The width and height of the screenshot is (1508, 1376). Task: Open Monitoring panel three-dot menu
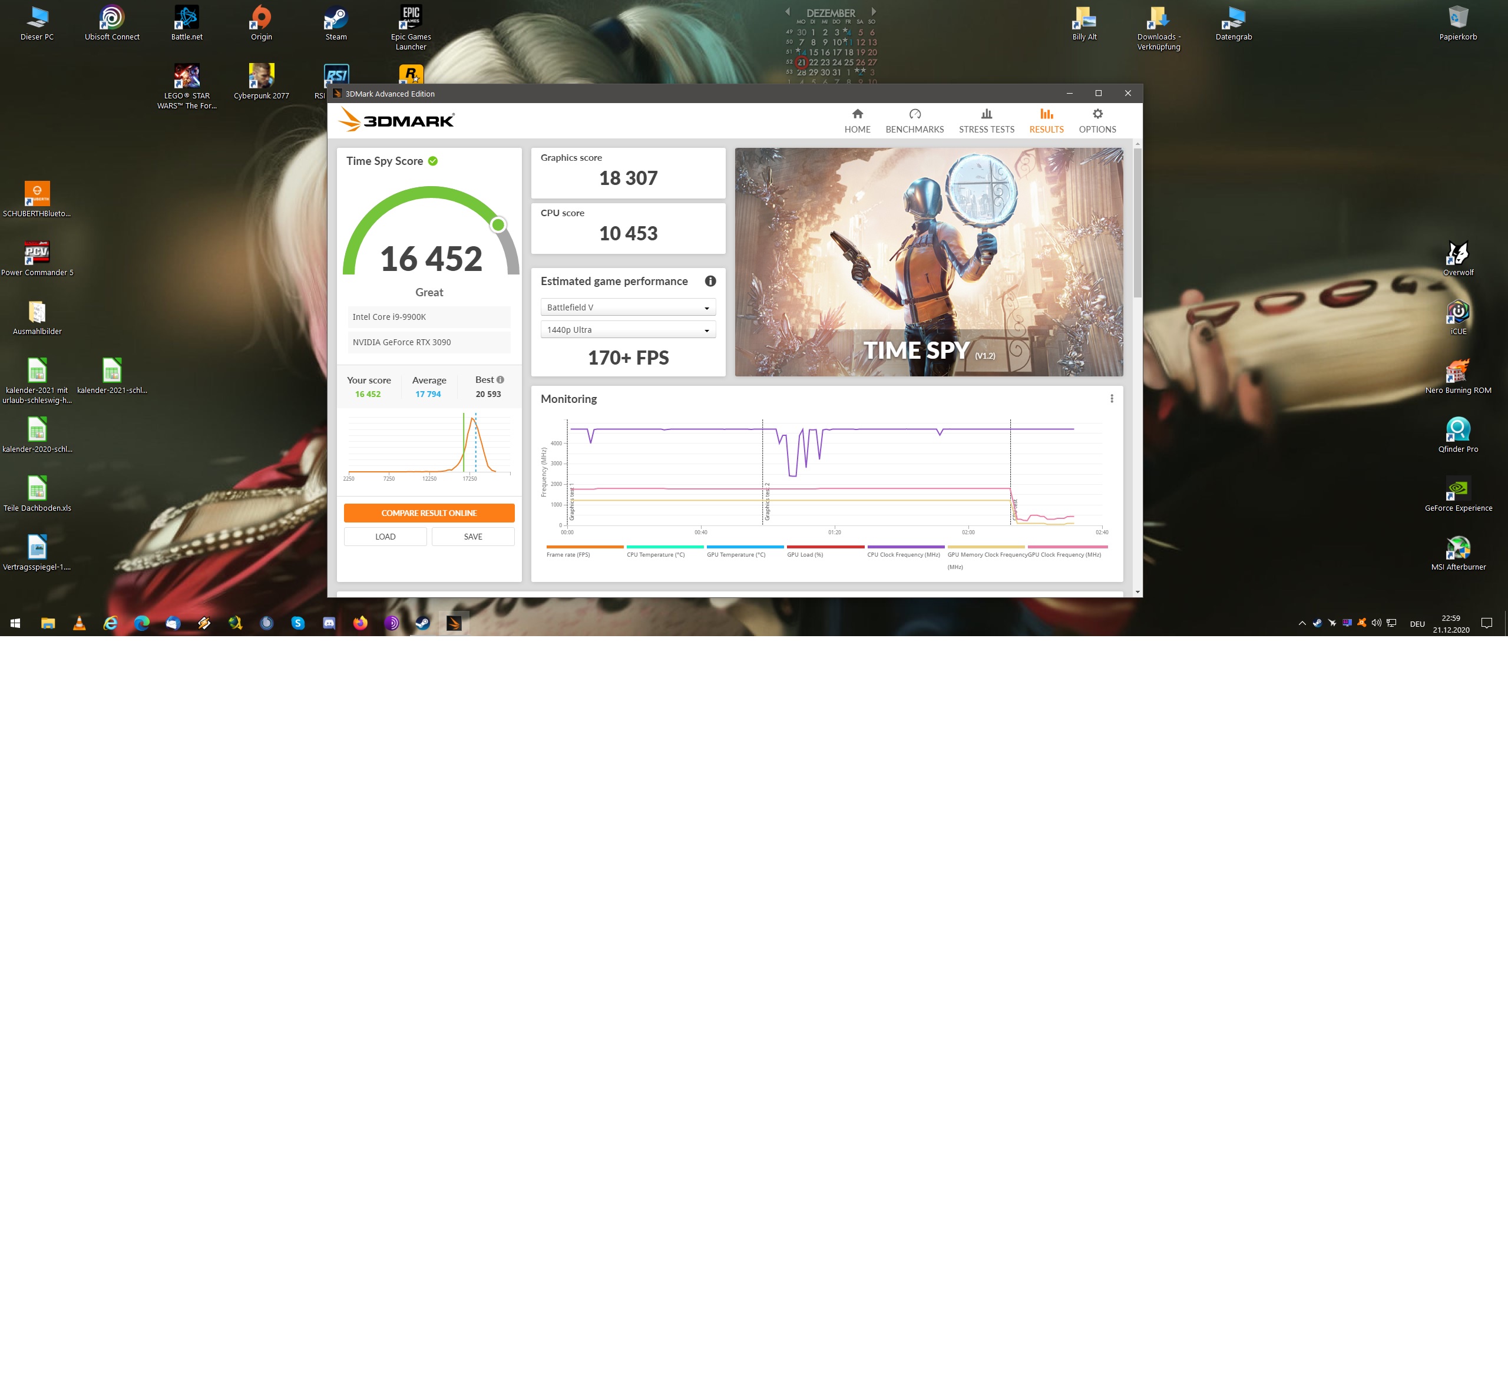click(x=1111, y=399)
